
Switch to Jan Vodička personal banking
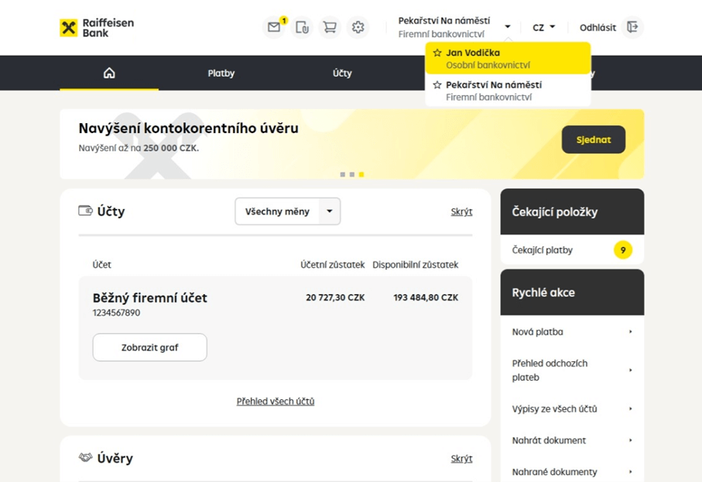(x=508, y=58)
